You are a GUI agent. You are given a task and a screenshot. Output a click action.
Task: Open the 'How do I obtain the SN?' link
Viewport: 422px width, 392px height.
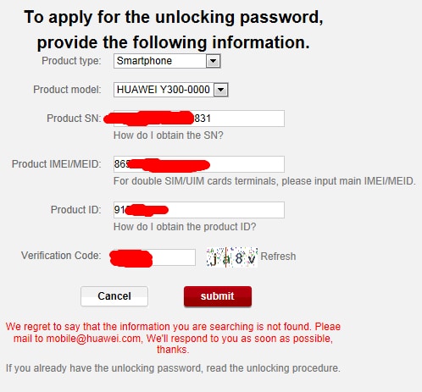tap(169, 135)
